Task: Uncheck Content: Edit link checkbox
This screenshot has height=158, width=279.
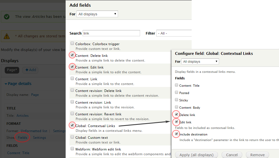Action: coord(72,67)
